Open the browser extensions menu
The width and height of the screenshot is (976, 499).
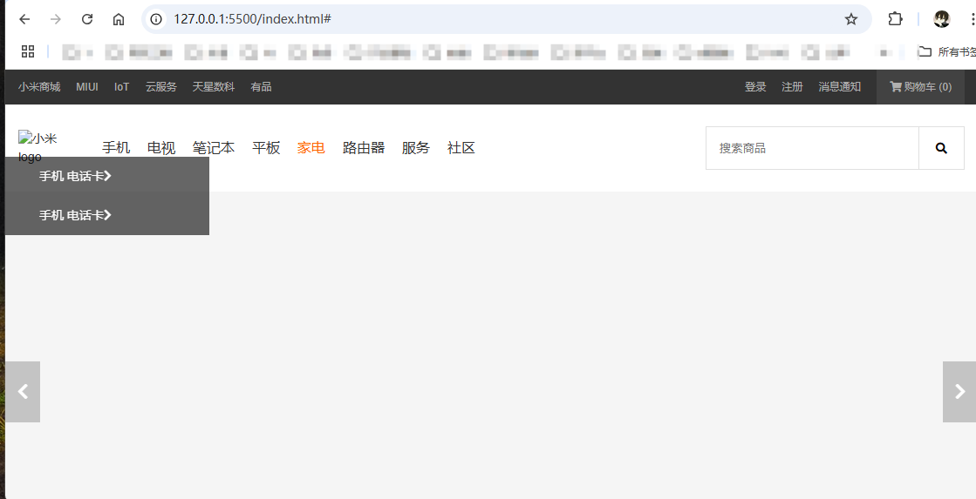click(x=895, y=19)
